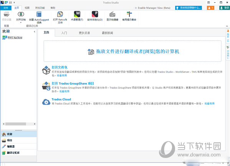Click the Open Package box icon
Viewport: 230px width, 166px height.
click(x=46, y=70)
